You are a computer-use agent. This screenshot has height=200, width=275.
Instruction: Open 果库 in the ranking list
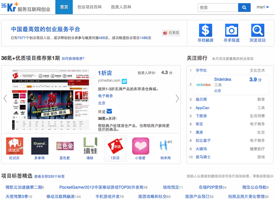click(x=199, y=133)
